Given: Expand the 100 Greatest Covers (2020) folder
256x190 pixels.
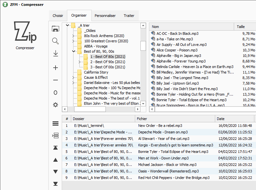Looking at the screenshot, I should [x=73, y=41].
